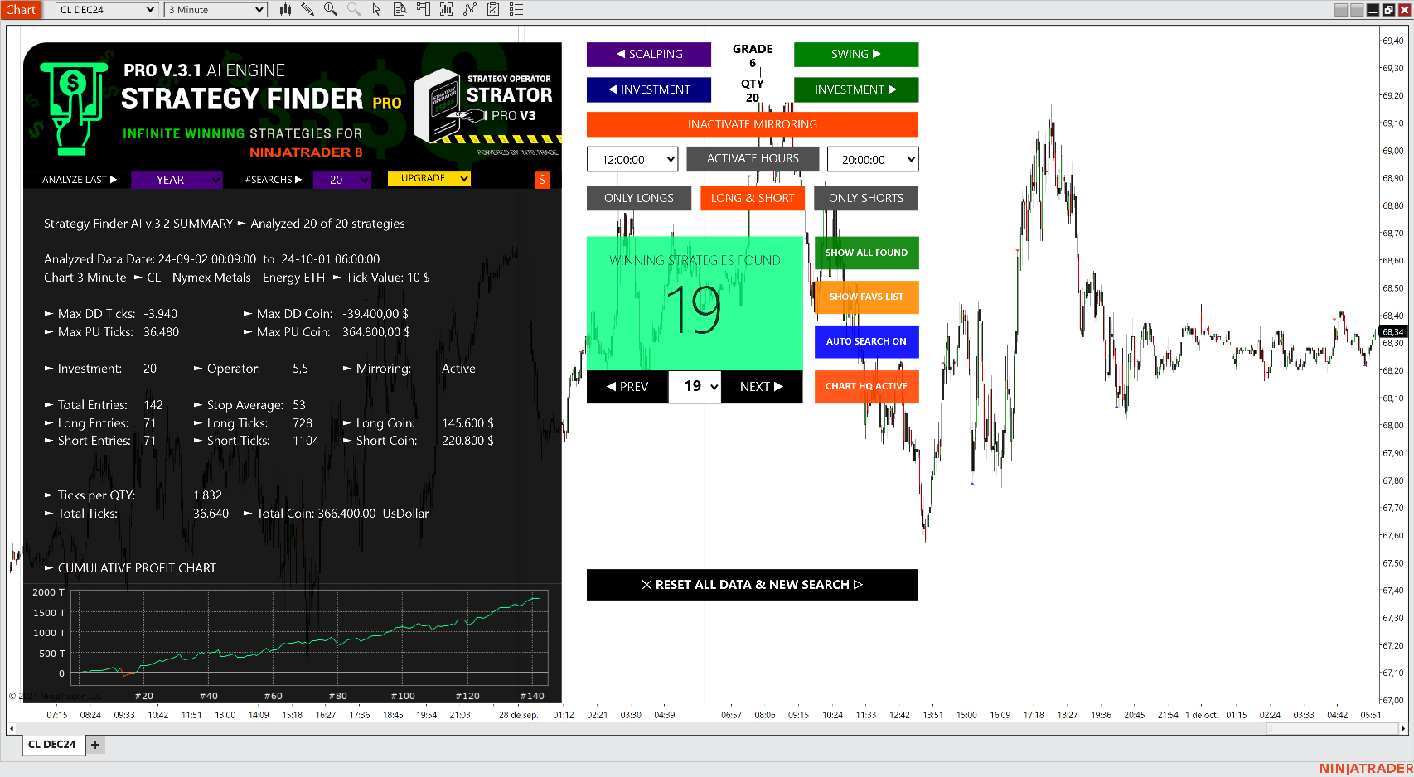Open the instrument CL DEC24 dropdown

107,9
